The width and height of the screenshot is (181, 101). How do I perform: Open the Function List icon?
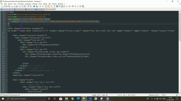tap(64, 6)
